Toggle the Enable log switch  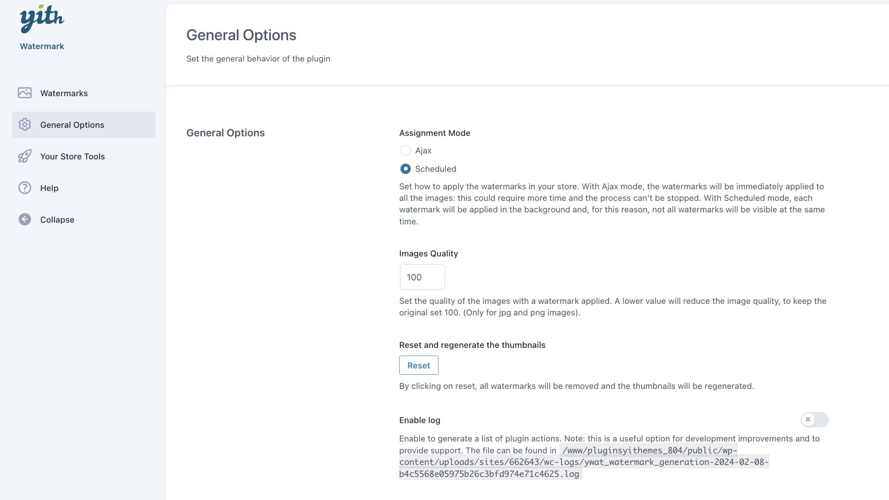814,420
